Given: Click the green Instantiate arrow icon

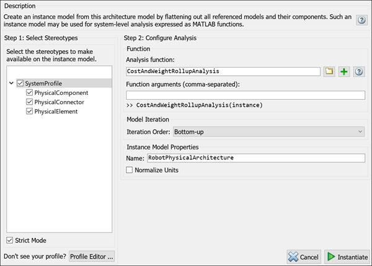Looking at the screenshot, I should (x=332, y=257).
